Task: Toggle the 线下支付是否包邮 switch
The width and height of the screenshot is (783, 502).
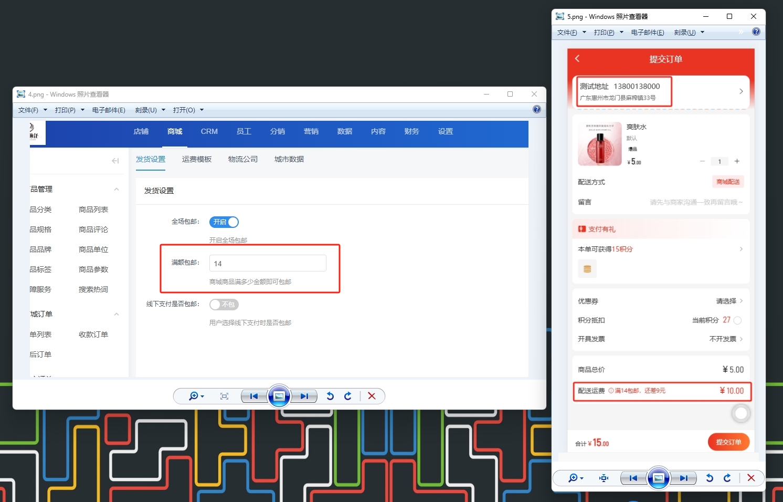Action: coord(224,305)
